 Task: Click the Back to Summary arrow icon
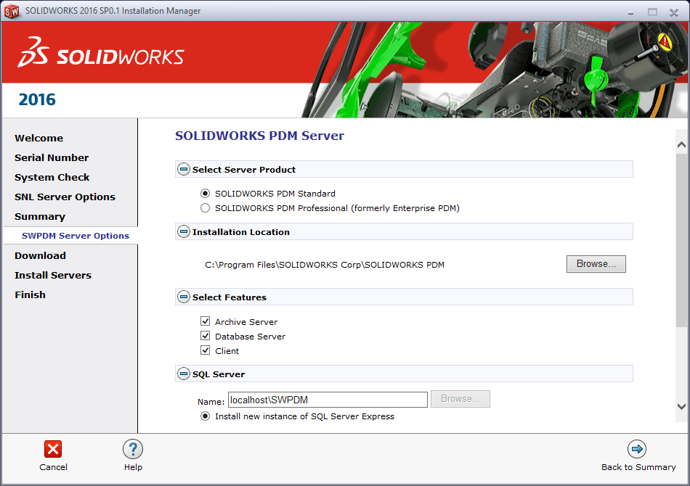pyautogui.click(x=637, y=449)
